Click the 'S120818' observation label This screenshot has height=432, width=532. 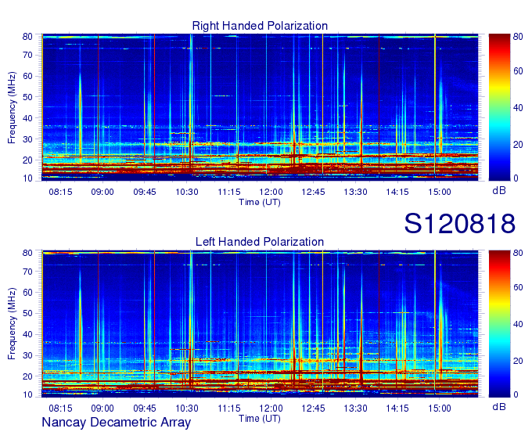460,224
